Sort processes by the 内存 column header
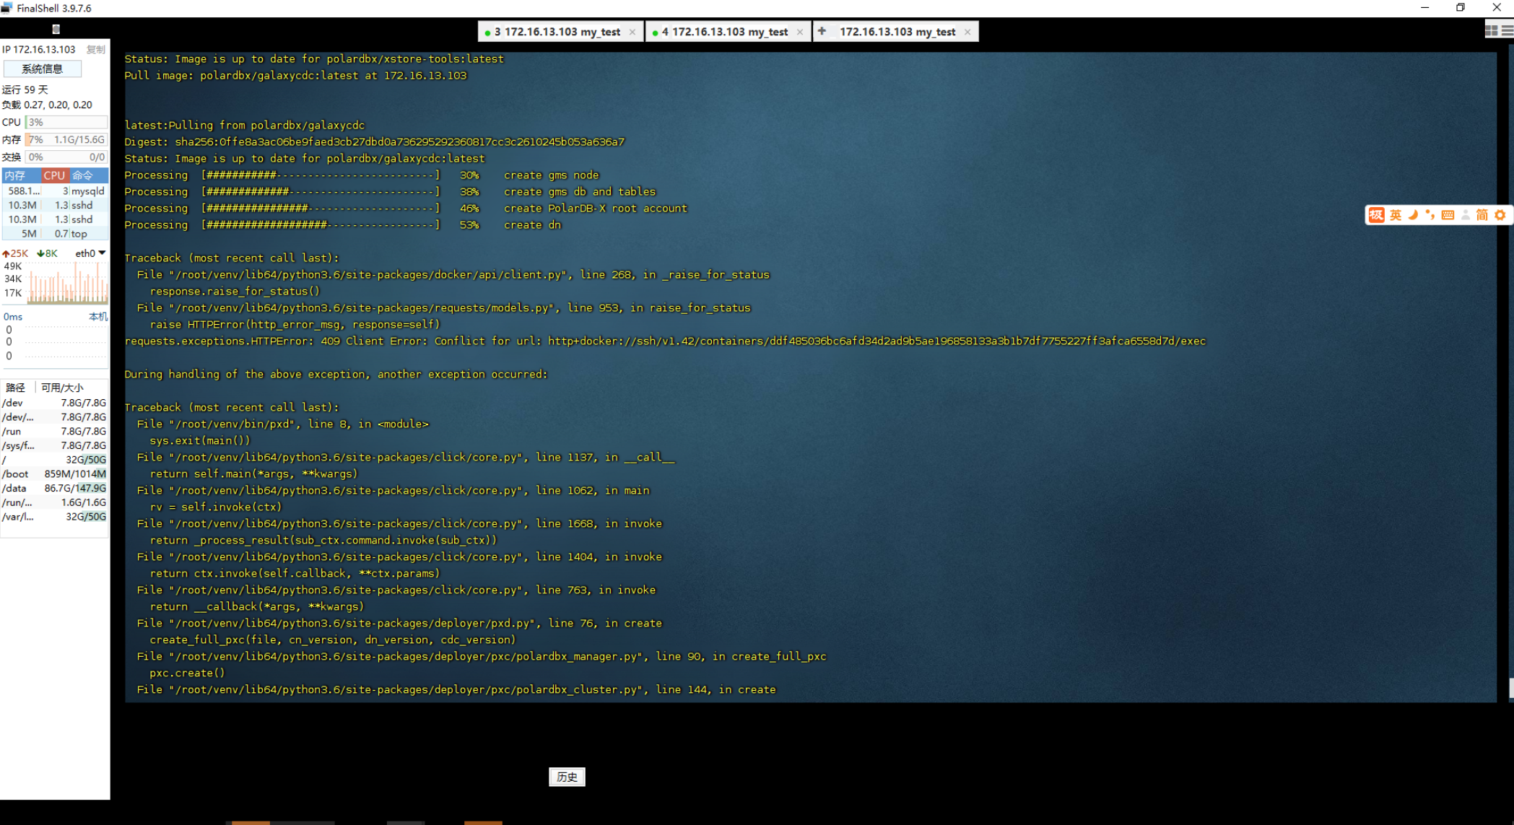The image size is (1514, 825). 21,175
